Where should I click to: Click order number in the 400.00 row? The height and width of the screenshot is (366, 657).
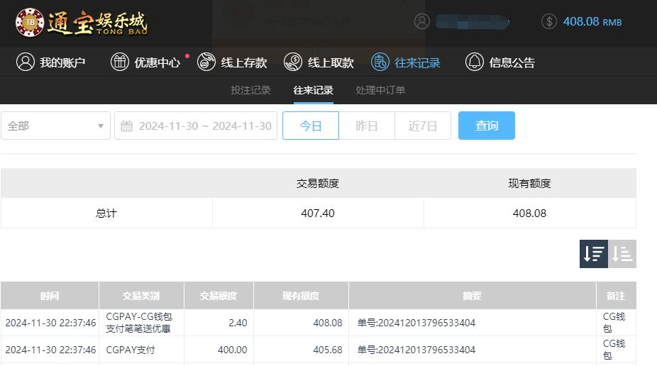click(416, 350)
